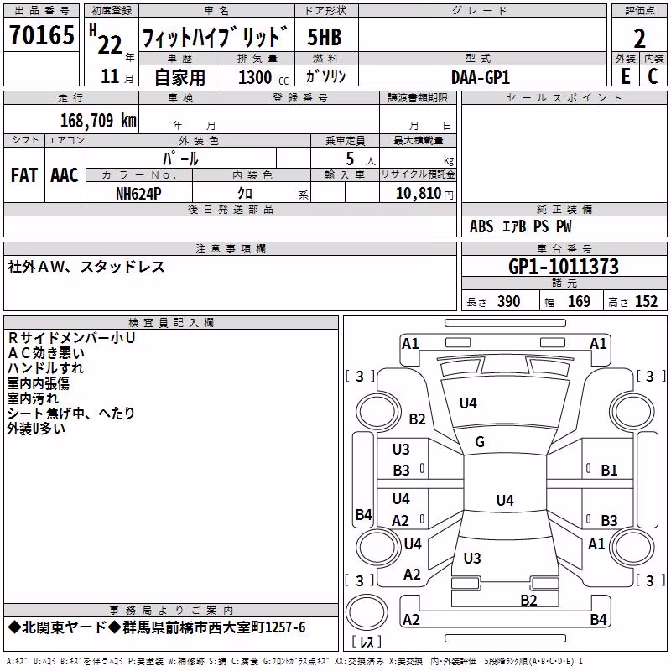Click the 出品番号 header
This screenshot has width=671, height=671.
pos(41,11)
